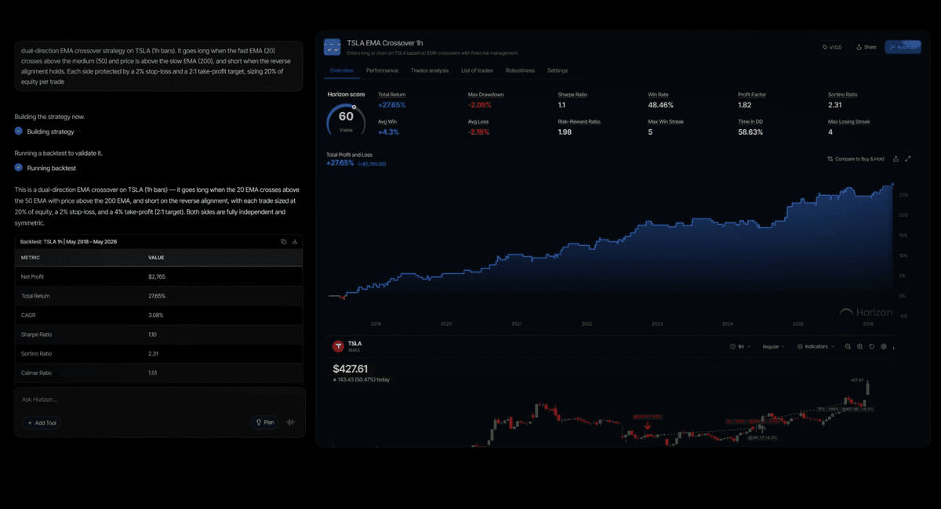The width and height of the screenshot is (941, 509).
Task: Reset the TSLA price chart view
Action: (x=871, y=346)
